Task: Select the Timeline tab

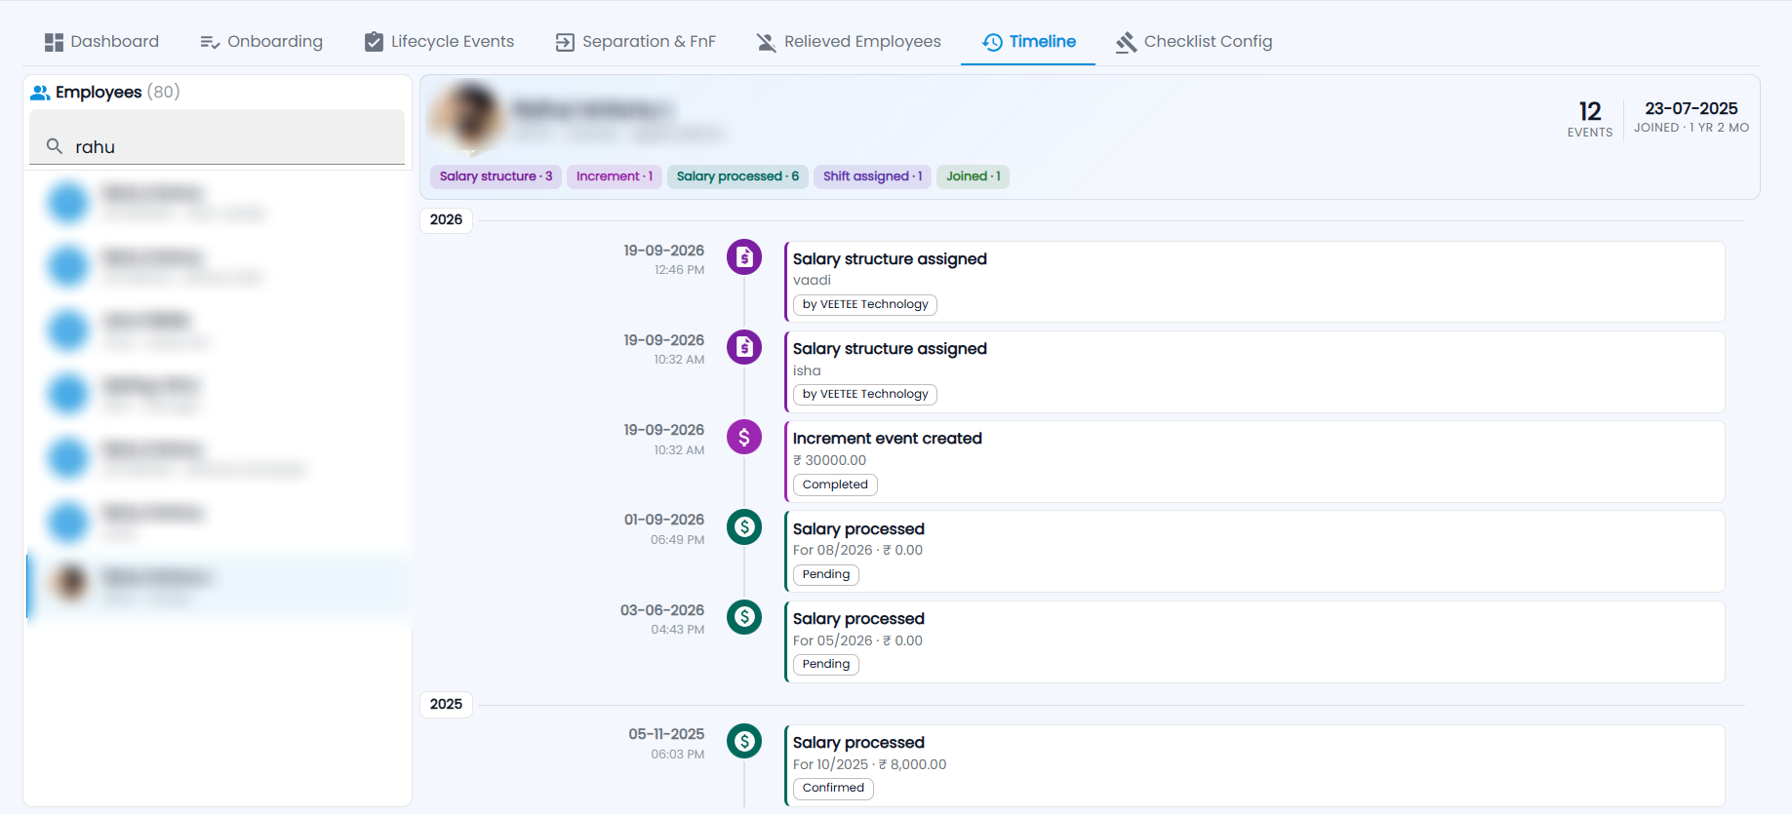Action: tap(1028, 42)
